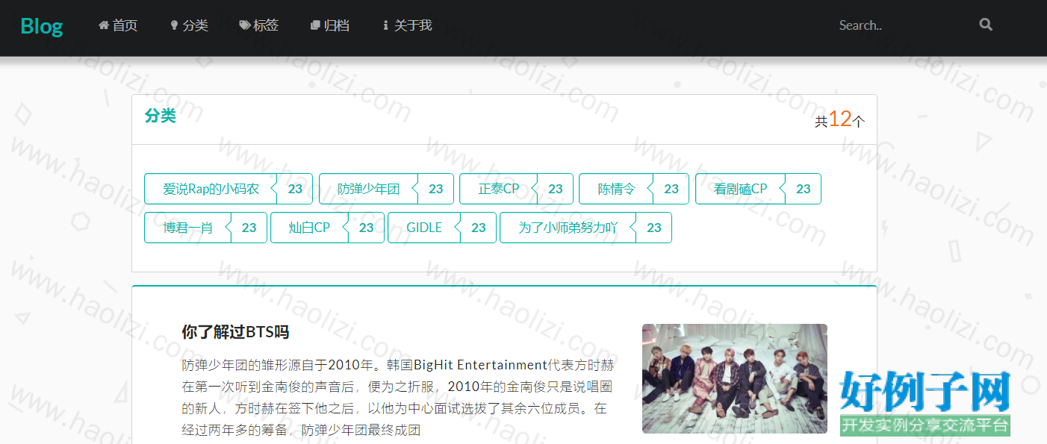Click the BTS group photo thumbnail
Viewport: 1047px width, 444px height.
[735, 378]
